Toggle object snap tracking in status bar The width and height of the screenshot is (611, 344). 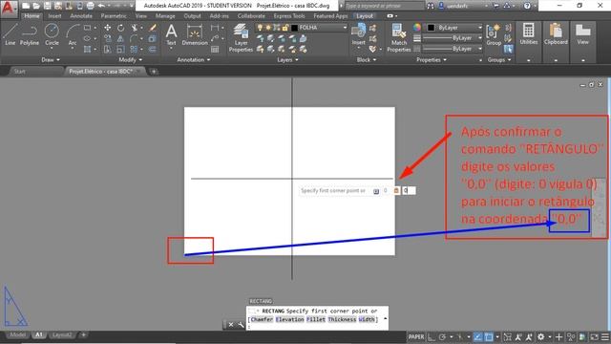(477, 336)
